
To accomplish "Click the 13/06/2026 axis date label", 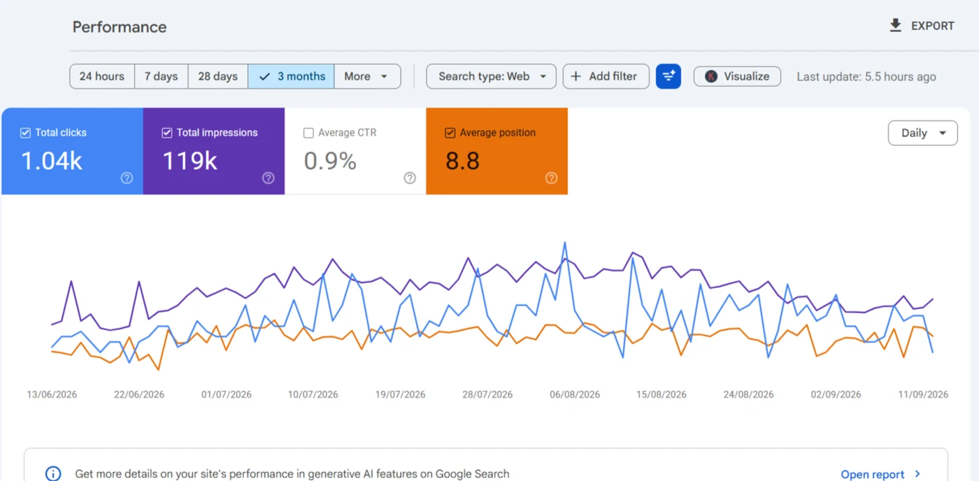I will pyautogui.click(x=52, y=394).
